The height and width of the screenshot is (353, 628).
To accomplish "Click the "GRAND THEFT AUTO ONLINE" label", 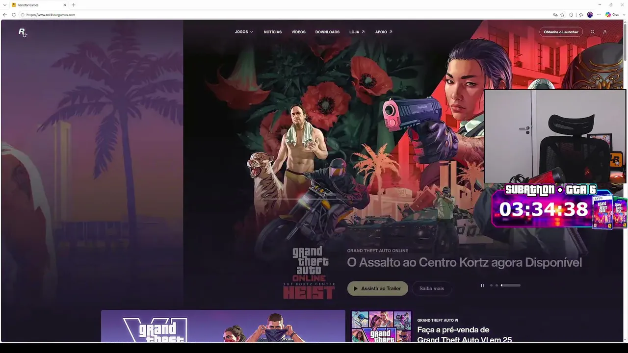I will click(377, 251).
